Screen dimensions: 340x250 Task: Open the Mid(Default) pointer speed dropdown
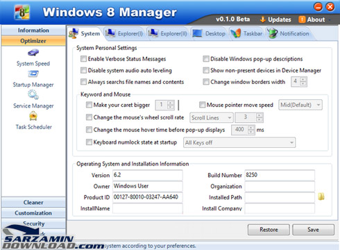coord(300,105)
